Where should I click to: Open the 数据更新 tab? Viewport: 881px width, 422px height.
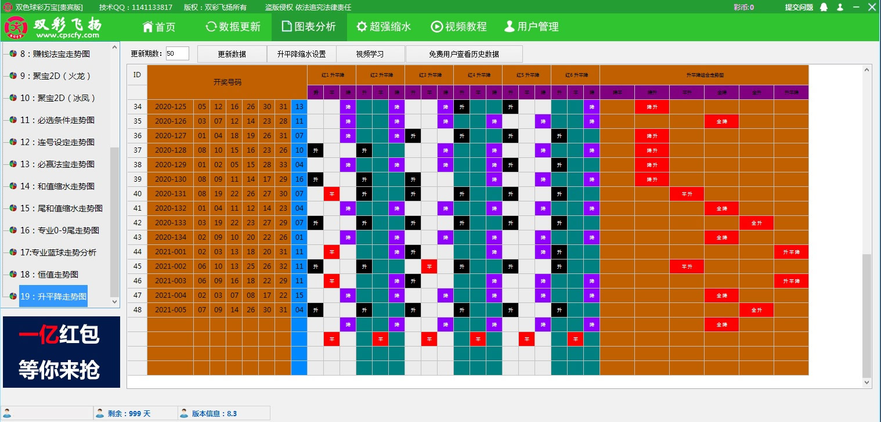point(233,27)
